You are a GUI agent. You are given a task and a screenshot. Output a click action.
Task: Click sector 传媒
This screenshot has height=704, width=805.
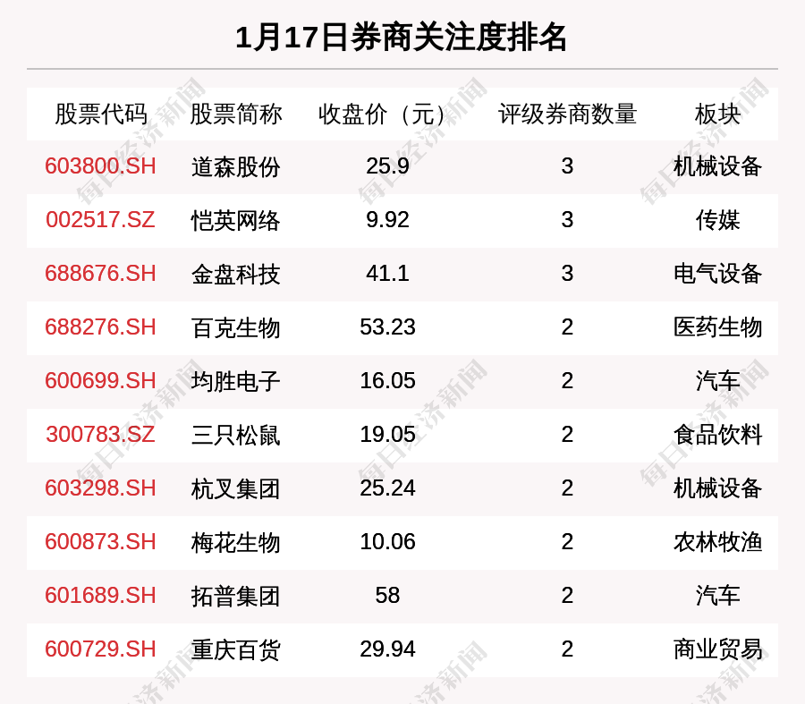tap(717, 220)
